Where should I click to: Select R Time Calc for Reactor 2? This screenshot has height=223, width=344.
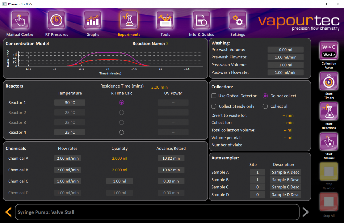tap(121, 112)
